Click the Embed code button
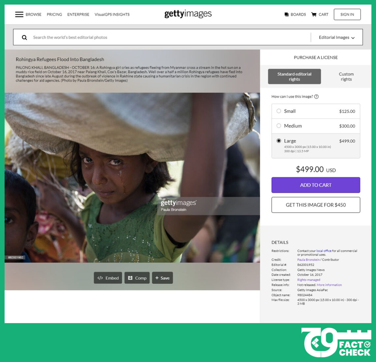 point(108,278)
